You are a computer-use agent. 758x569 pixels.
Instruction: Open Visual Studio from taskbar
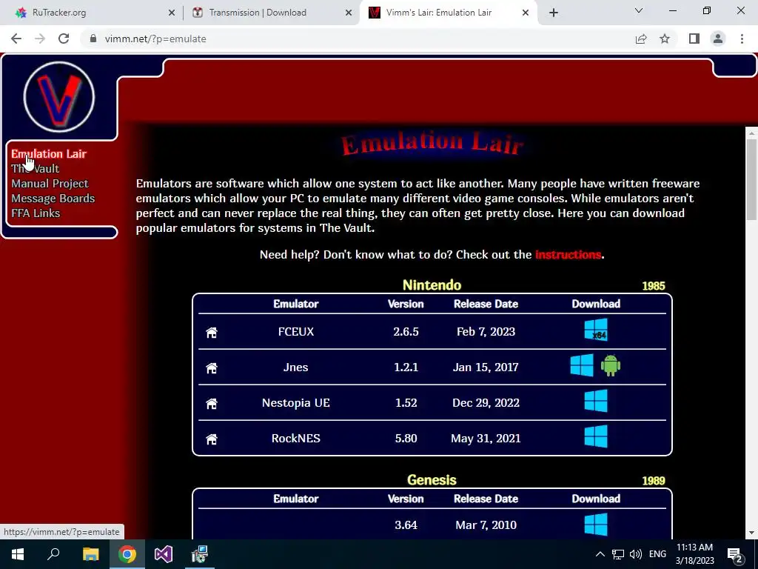tap(164, 554)
